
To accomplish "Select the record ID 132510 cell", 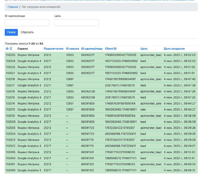I will coord(10,116).
